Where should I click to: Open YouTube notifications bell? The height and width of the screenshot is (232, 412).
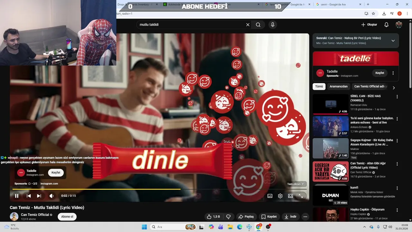click(x=387, y=25)
